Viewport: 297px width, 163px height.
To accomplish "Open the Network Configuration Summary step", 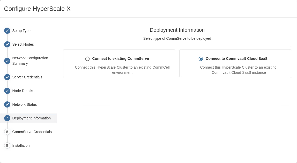I will (x=30, y=61).
